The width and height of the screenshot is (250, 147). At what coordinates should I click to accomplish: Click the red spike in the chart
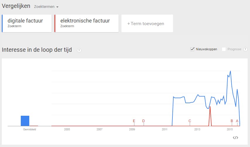pyautogui.click(x=210, y=107)
